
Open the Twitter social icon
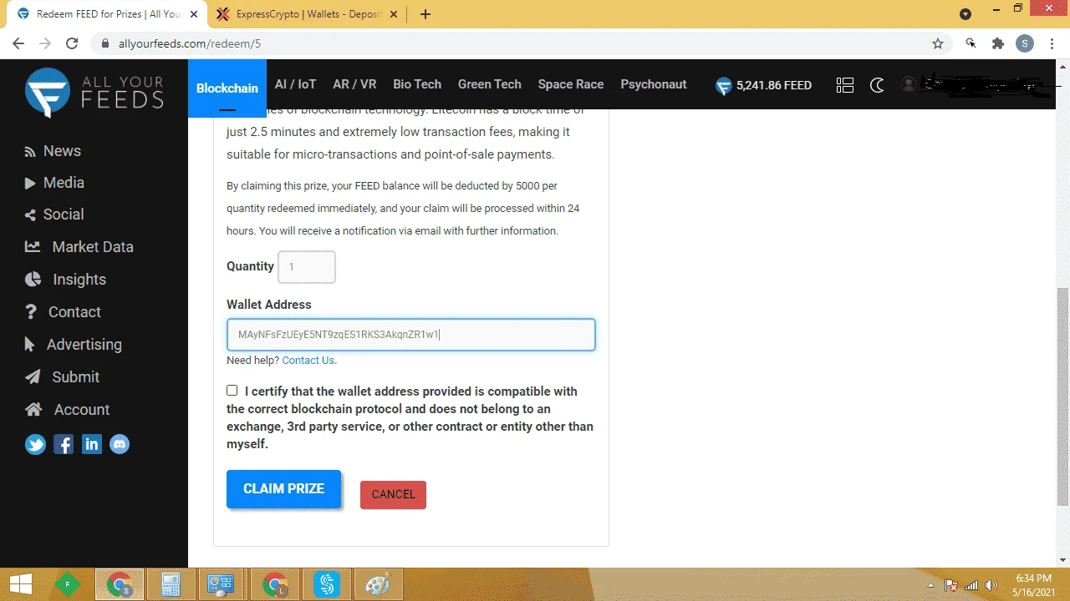[x=35, y=445]
